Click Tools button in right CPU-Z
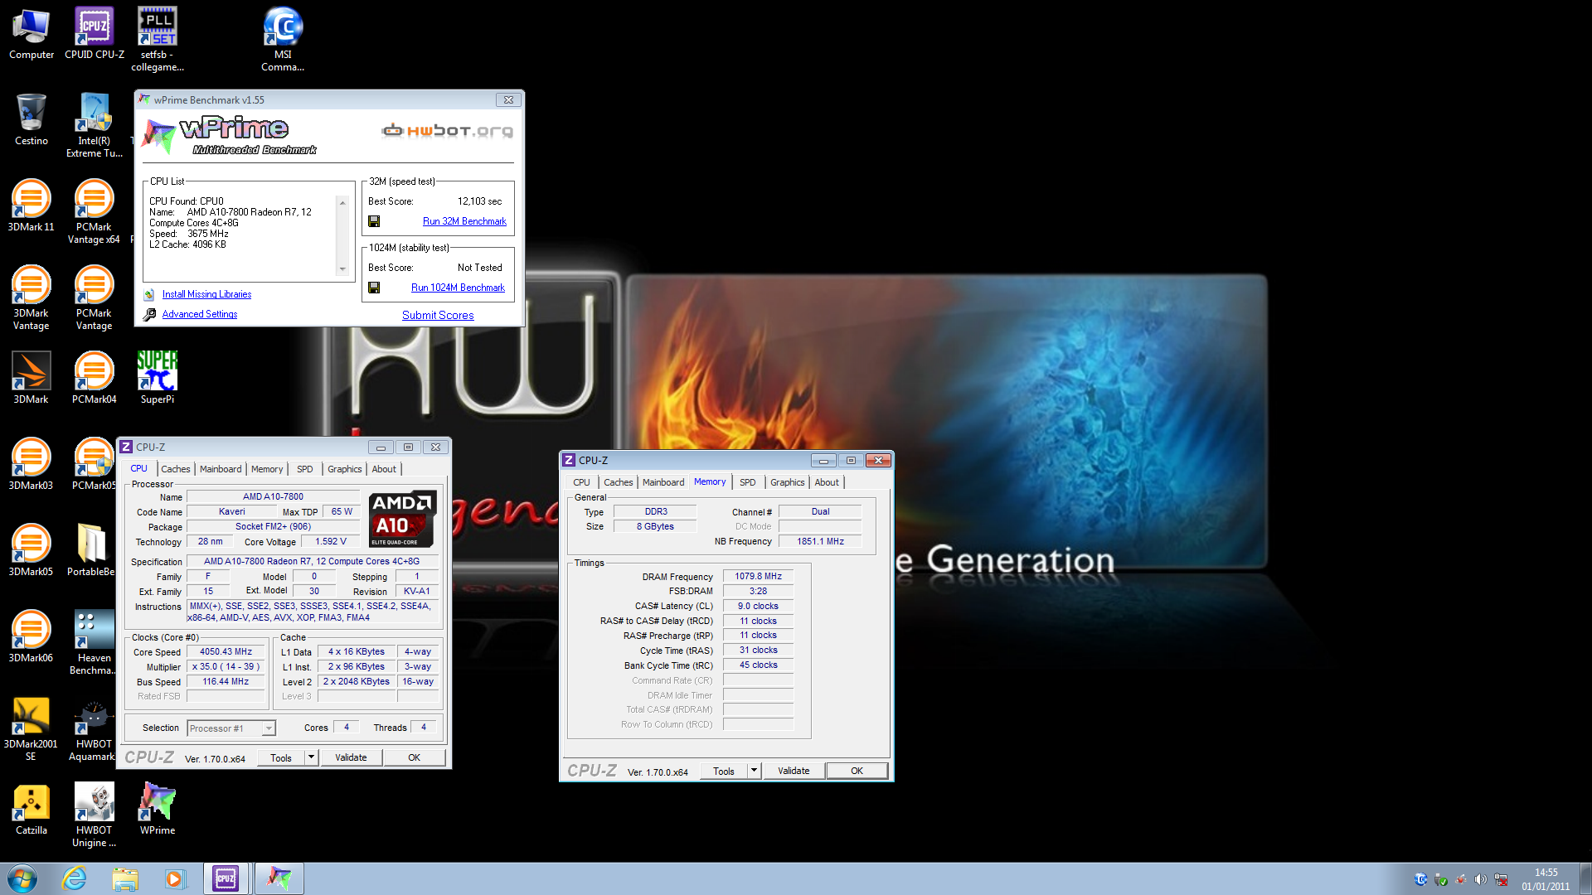Screen dimensions: 1592x895 [724, 771]
